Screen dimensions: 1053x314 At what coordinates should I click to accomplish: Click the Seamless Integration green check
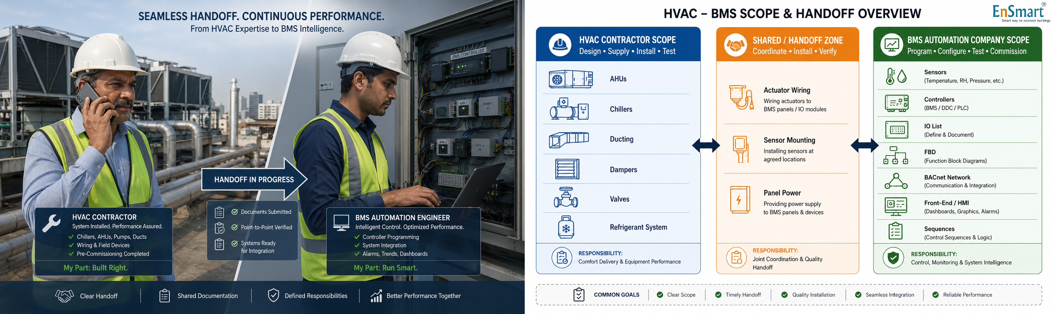pos(858,295)
